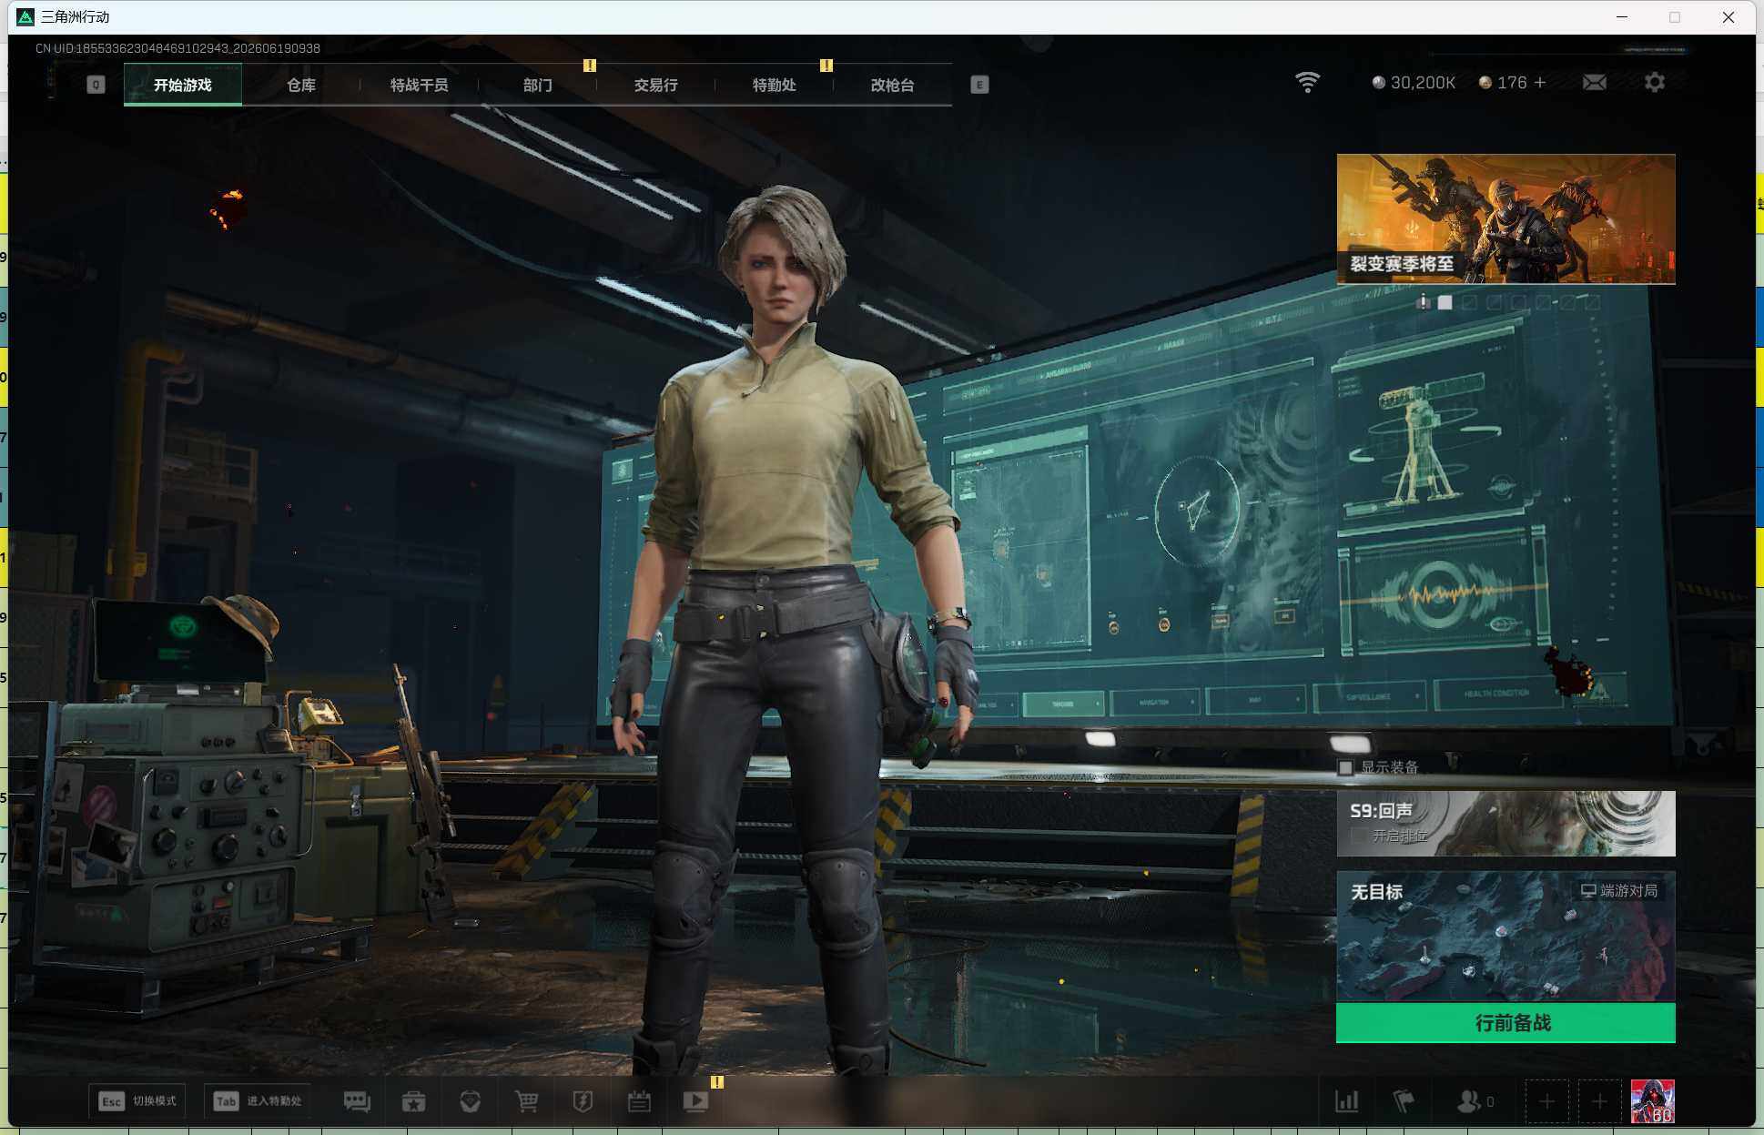Image resolution: width=1764 pixels, height=1135 pixels.
Task: Switch to the 改枪台 tab
Action: (x=893, y=85)
